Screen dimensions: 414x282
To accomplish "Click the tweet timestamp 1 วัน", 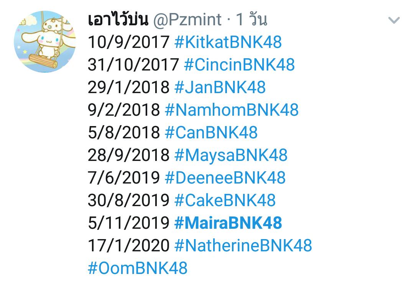I will pyautogui.click(x=251, y=20).
